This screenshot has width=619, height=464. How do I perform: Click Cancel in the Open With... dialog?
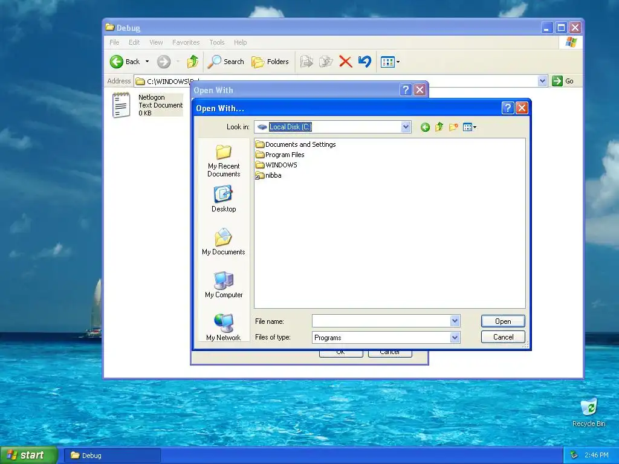click(503, 337)
